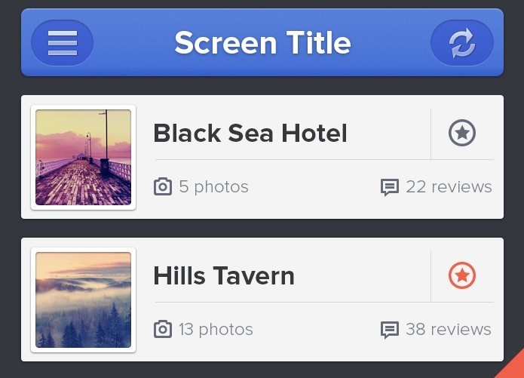Open the Black Sea Hotel pier thumbnail
This screenshot has width=524, height=378.
tap(83, 157)
